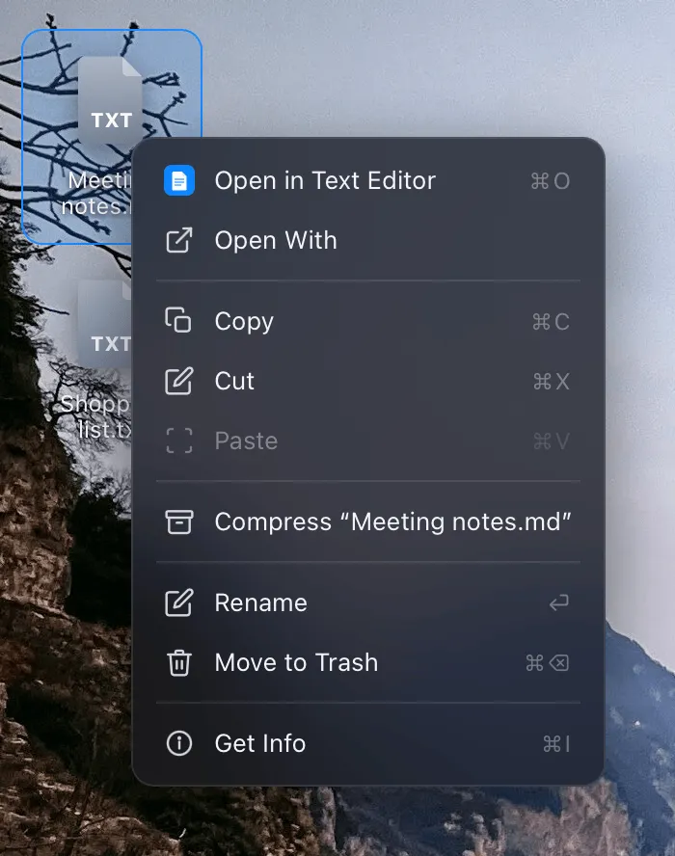Viewport: 675px width, 856px height.
Task: Click the return-arrow shortcut beside Rename
Action: (559, 602)
